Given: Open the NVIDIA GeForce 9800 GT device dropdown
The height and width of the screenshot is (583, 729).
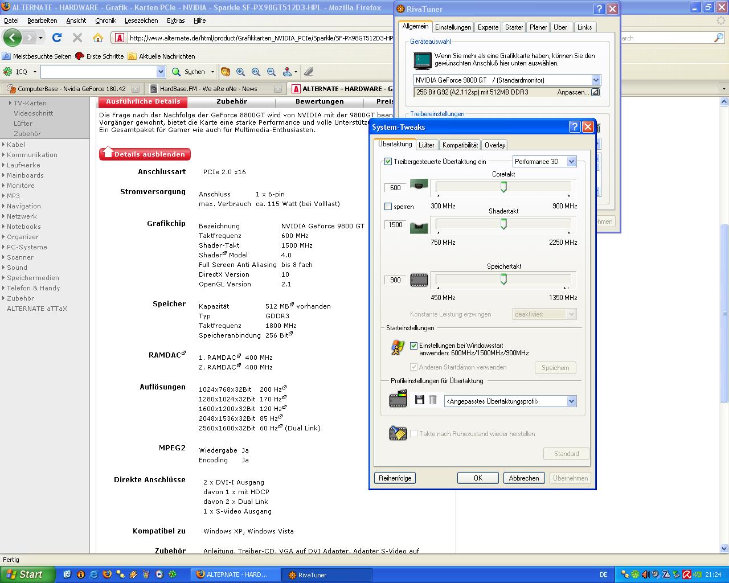Looking at the screenshot, I should point(596,80).
